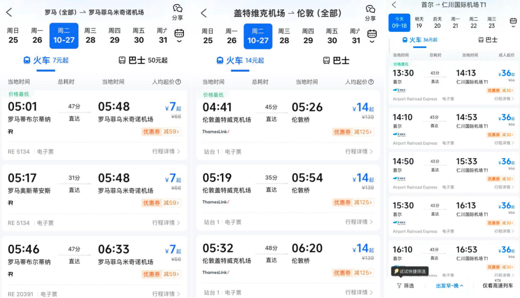This screenshot has height=298, width=520.
Task: Tap the 人均起价 help icon on Rome screen
Action: [x=179, y=82]
